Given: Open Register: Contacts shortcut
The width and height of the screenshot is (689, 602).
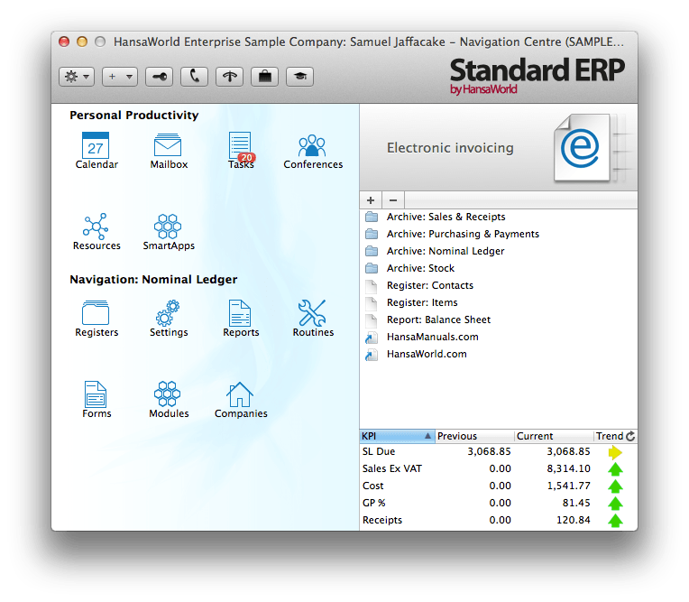Looking at the screenshot, I should pos(499,285).
